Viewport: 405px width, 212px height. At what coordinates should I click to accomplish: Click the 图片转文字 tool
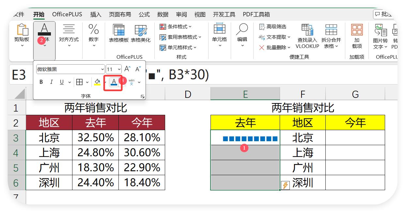click(x=381, y=36)
